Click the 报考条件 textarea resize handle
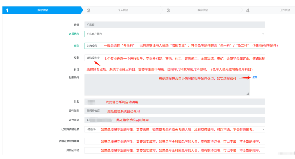Image resolution: width=295 pixels, height=159 pixels. pos(248,94)
